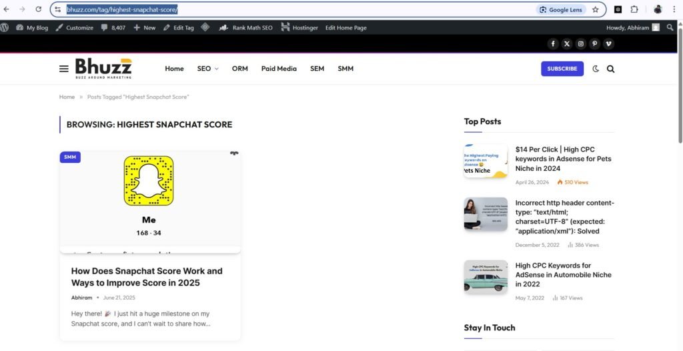683x351 pixels.
Task: Click the WordPress logo in admin bar
Action: tap(5, 27)
